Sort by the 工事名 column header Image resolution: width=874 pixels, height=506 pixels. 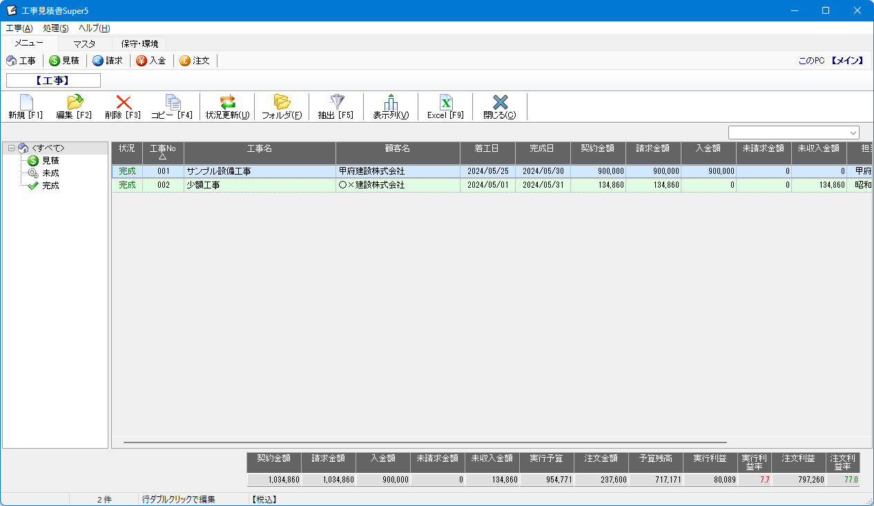(260, 153)
